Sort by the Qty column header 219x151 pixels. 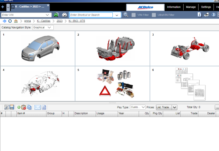tap(144, 113)
